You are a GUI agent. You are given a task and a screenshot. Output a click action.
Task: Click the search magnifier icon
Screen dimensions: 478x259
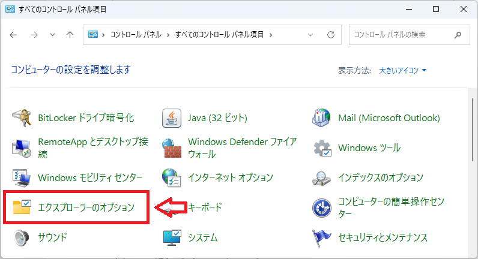click(x=458, y=35)
